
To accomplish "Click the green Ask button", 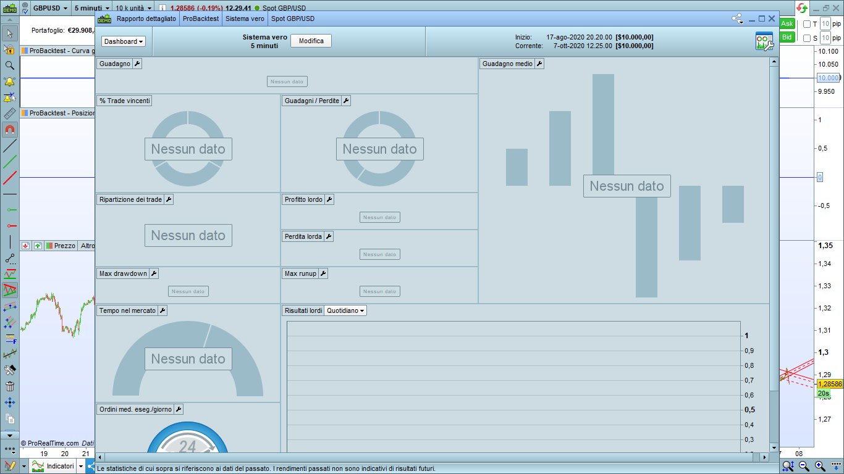I will (x=787, y=23).
